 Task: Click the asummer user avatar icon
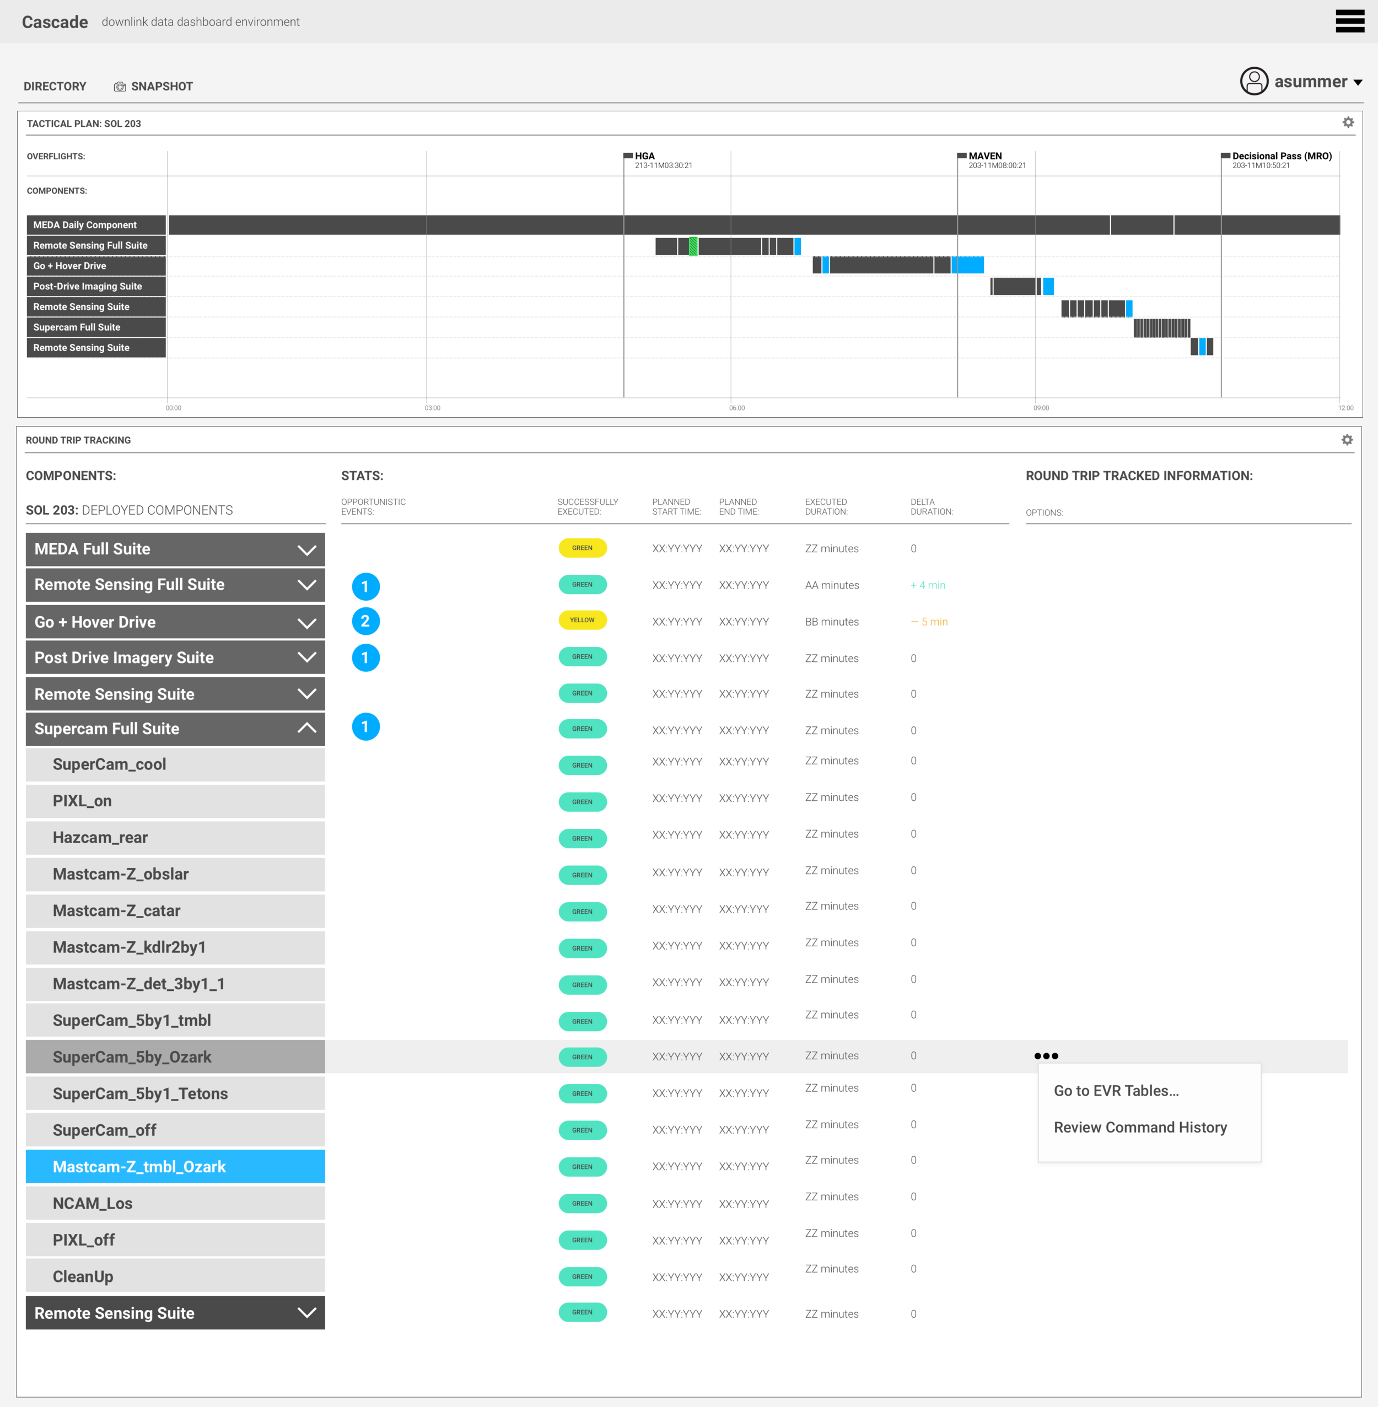[x=1253, y=81]
